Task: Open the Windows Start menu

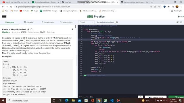Action: 3,100
